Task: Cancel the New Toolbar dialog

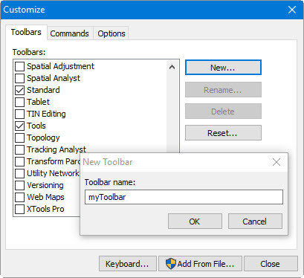Action: (255, 222)
